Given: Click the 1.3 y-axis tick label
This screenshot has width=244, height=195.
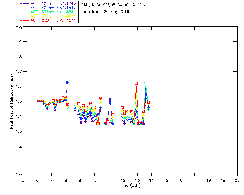Looking at the screenshot, I should pos(19,131).
